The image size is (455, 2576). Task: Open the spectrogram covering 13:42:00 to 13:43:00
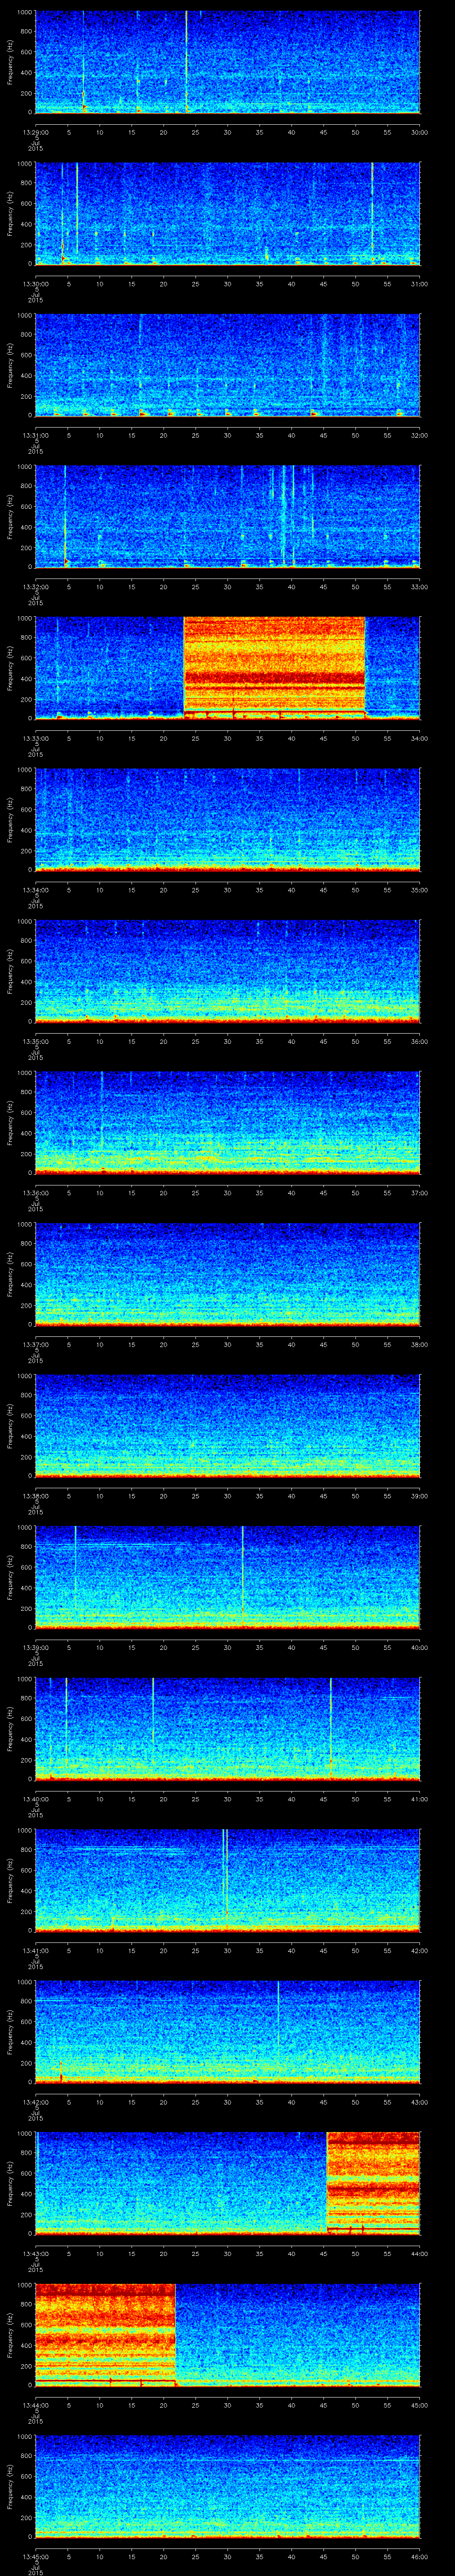(x=227, y=2032)
